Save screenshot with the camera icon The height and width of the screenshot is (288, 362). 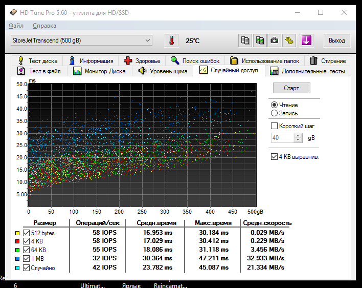coord(275,40)
